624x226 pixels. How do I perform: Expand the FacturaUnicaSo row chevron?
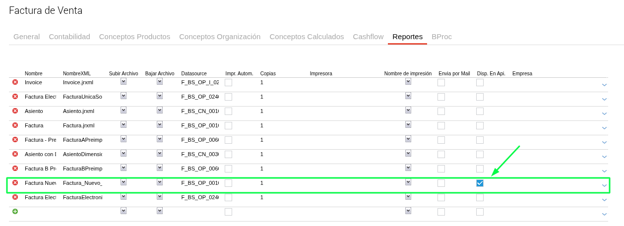pos(604,99)
